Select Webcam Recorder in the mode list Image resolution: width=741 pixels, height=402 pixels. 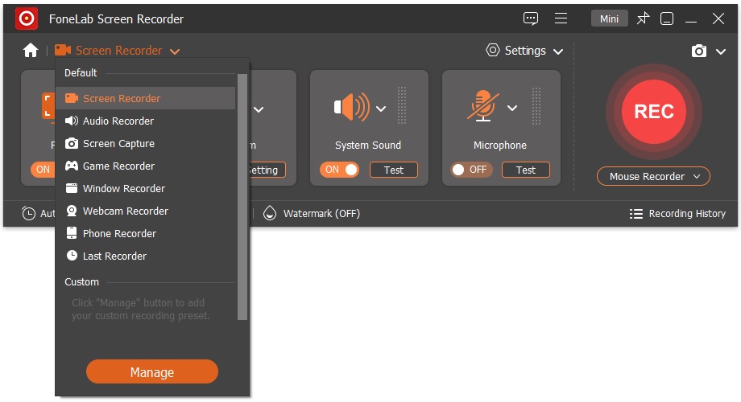146,211
